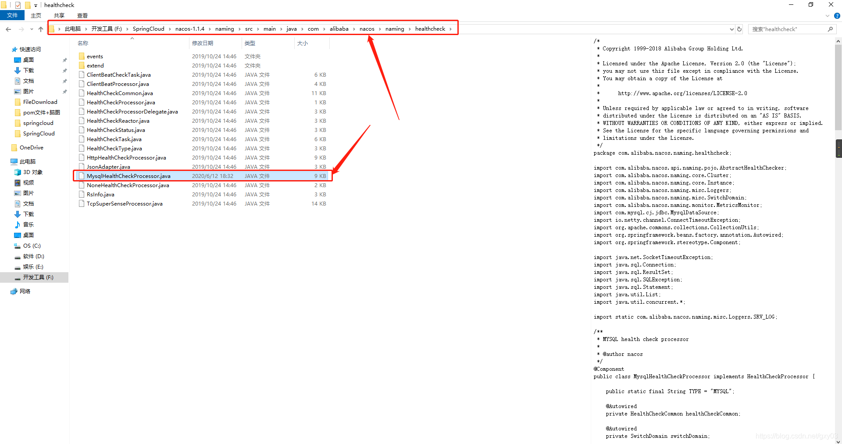
Task: Open recent locations dropdown arrow
Action: pyautogui.click(x=32, y=29)
